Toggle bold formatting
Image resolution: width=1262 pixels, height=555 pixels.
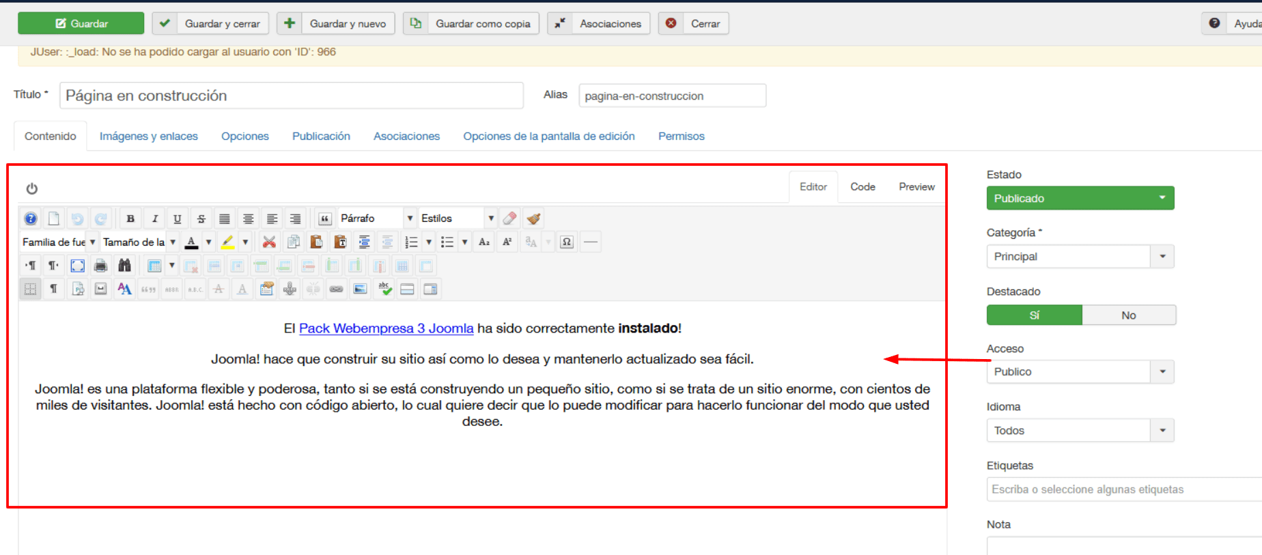(130, 218)
